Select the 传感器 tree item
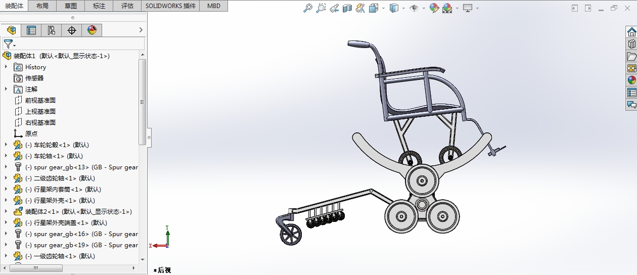The image size is (637, 275). click(x=29, y=78)
